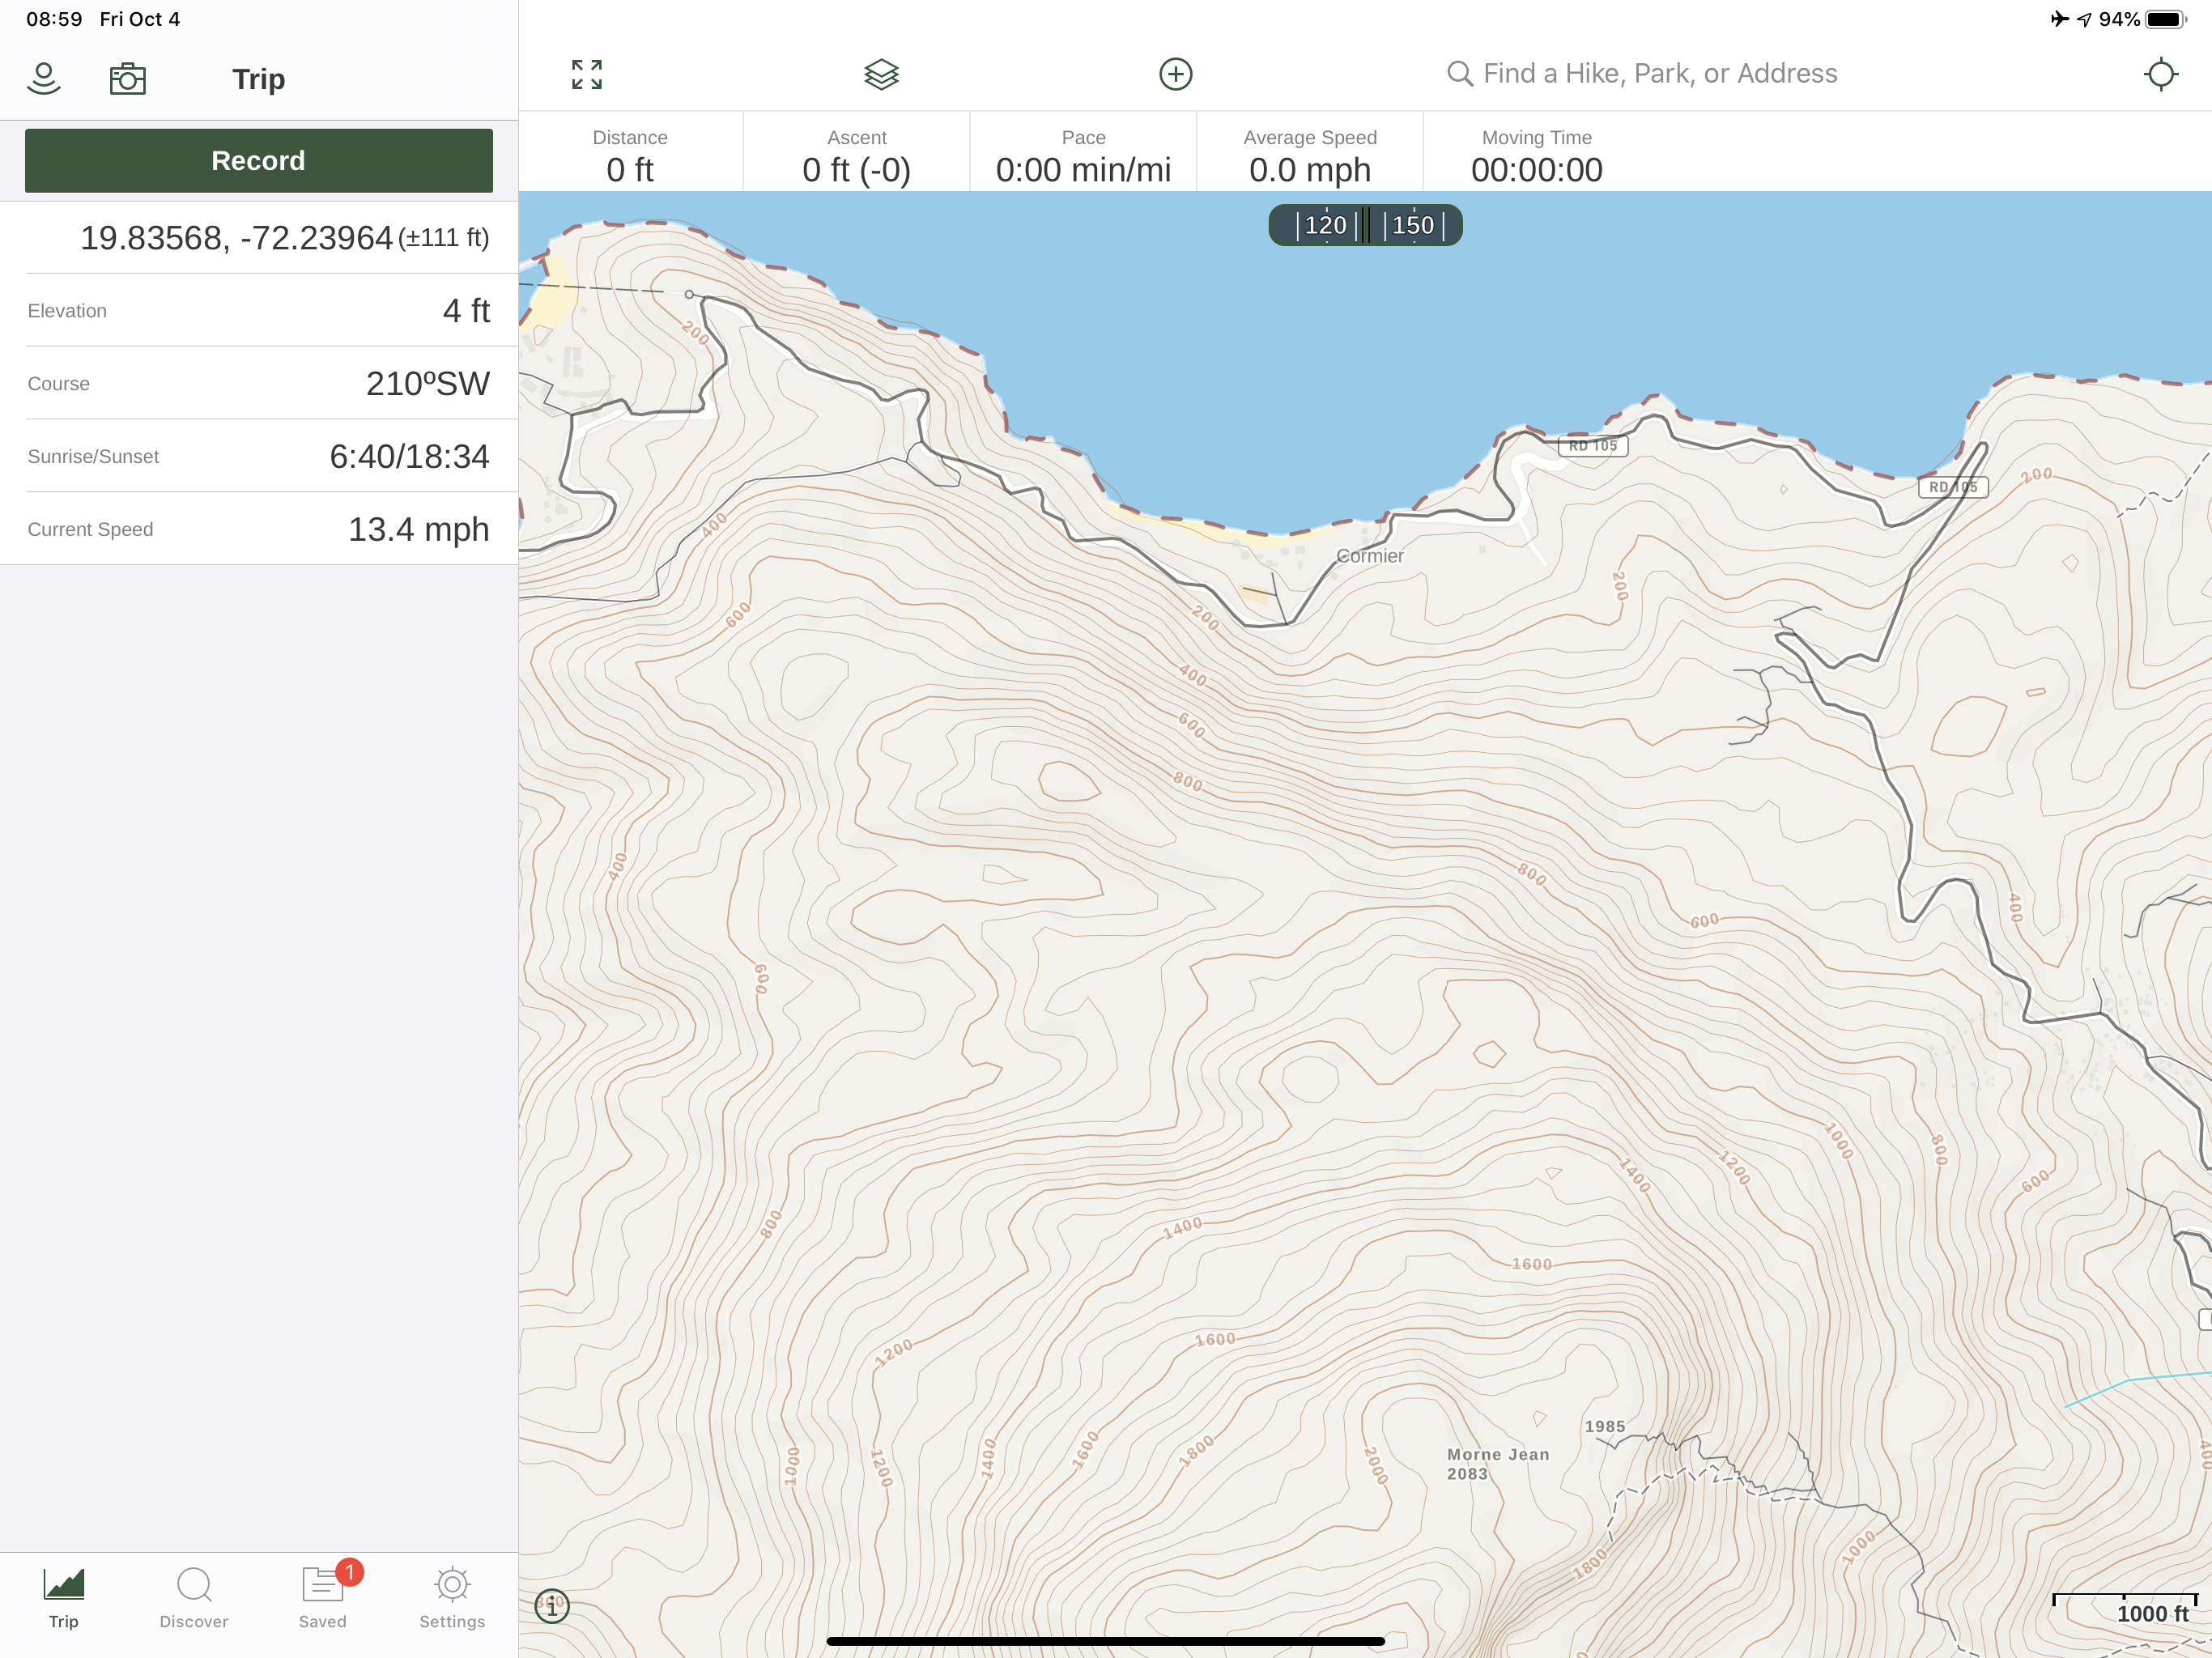Open the map layers icon
The image size is (2212, 1658).
pos(881,74)
